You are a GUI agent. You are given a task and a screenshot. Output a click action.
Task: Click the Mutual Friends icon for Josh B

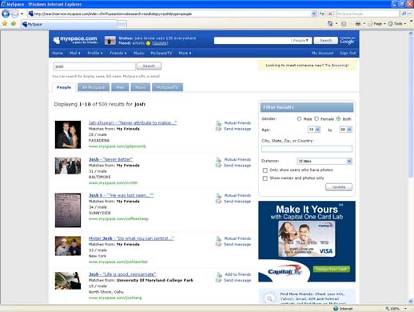coord(219,195)
